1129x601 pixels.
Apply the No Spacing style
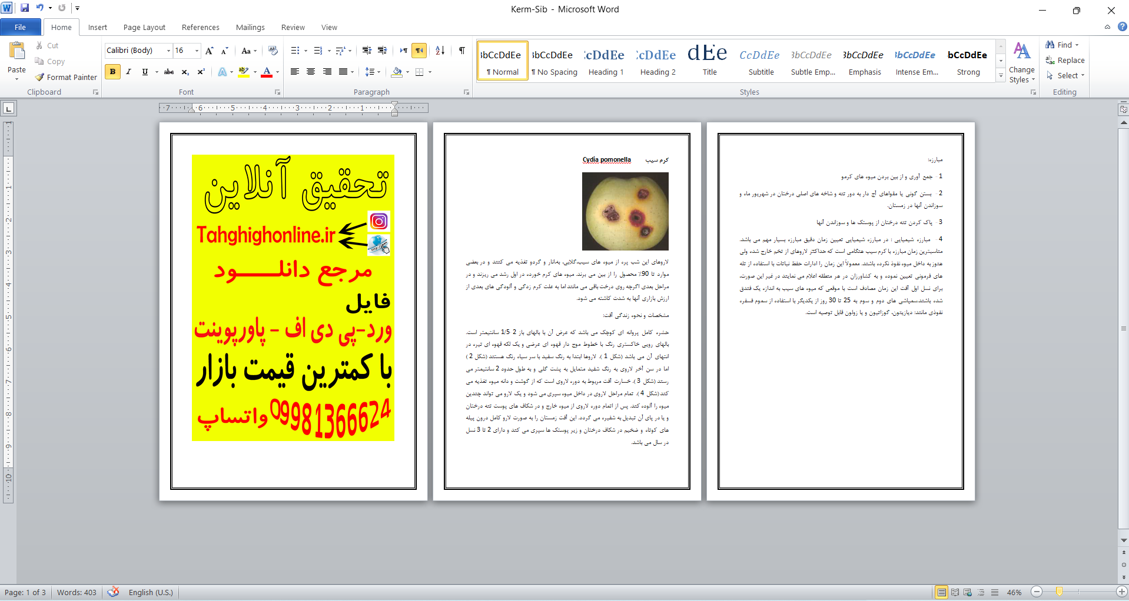(x=554, y=61)
